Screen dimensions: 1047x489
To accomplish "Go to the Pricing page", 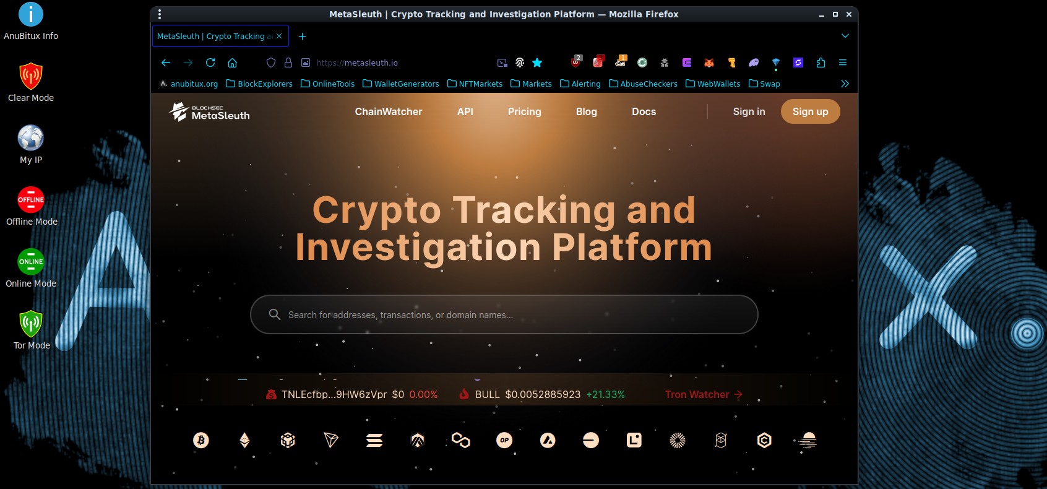I will [x=525, y=111].
